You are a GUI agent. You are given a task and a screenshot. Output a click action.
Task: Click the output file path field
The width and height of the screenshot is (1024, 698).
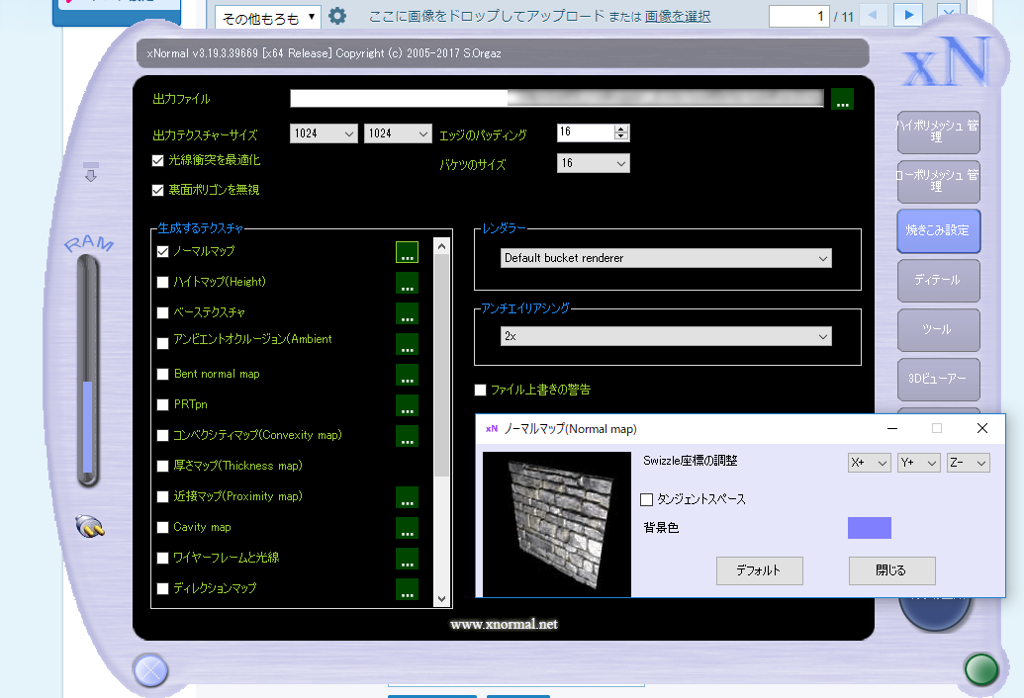tap(556, 99)
